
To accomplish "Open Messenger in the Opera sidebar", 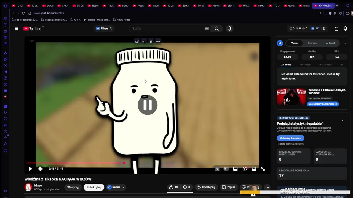I will tap(5, 66).
